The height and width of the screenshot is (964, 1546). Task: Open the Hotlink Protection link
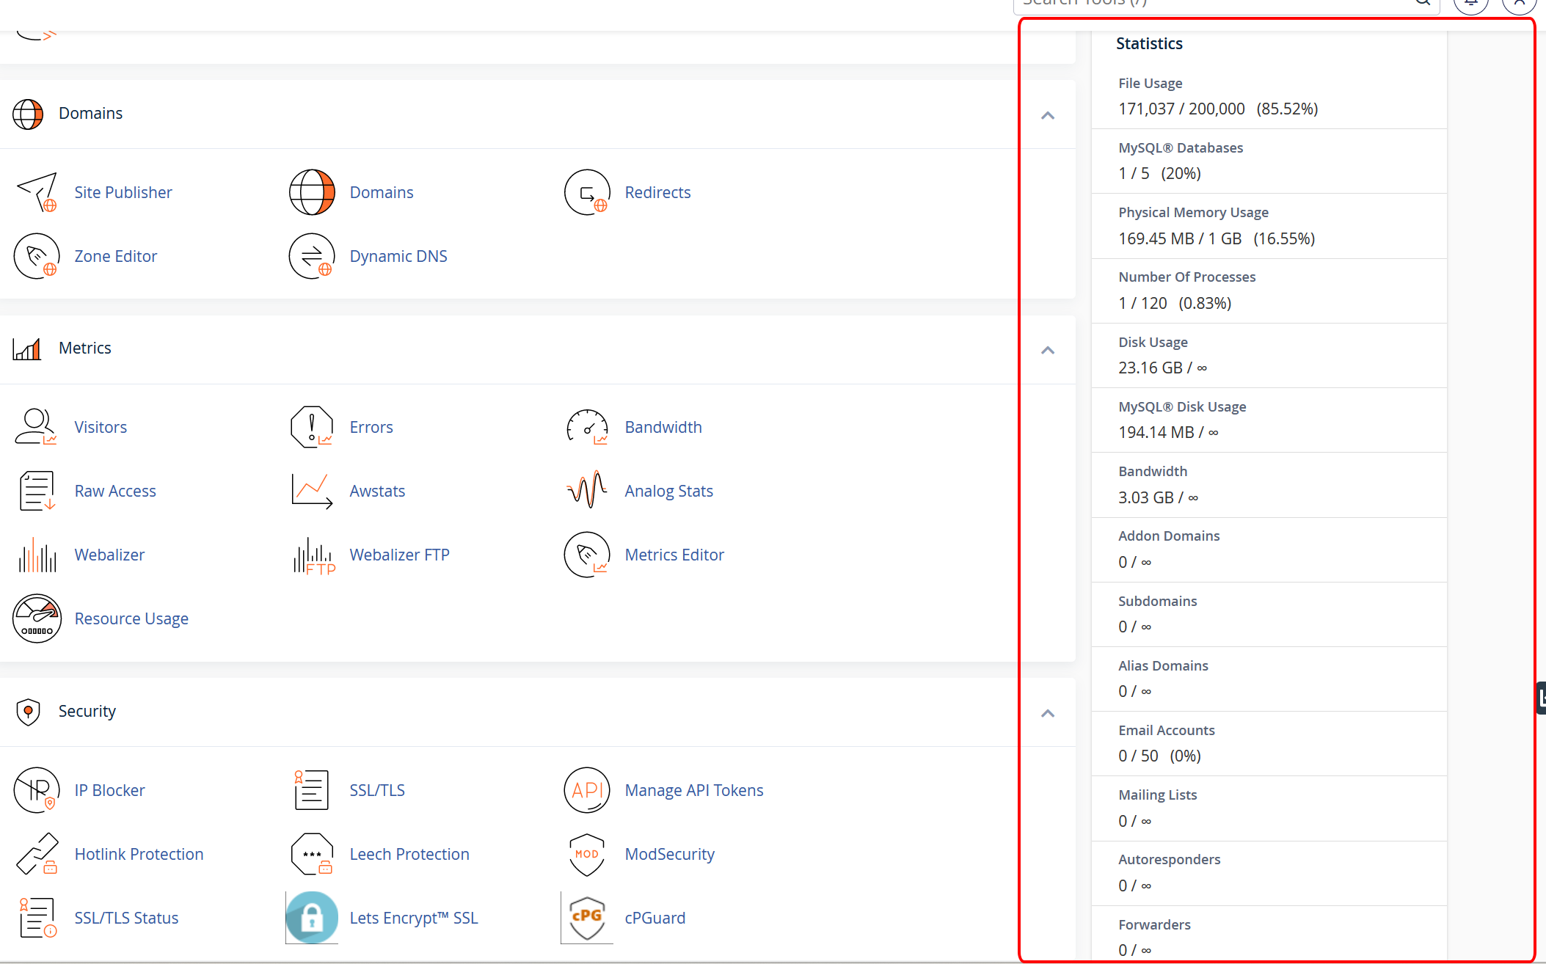(x=139, y=854)
